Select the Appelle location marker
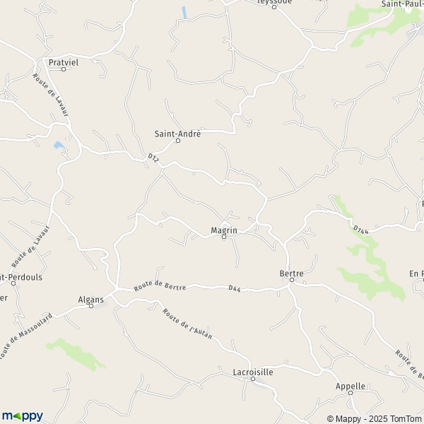This screenshot has width=424, height=424. [351, 393]
